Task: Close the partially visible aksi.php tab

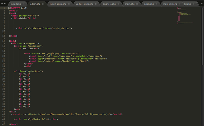Action: click(193, 4)
